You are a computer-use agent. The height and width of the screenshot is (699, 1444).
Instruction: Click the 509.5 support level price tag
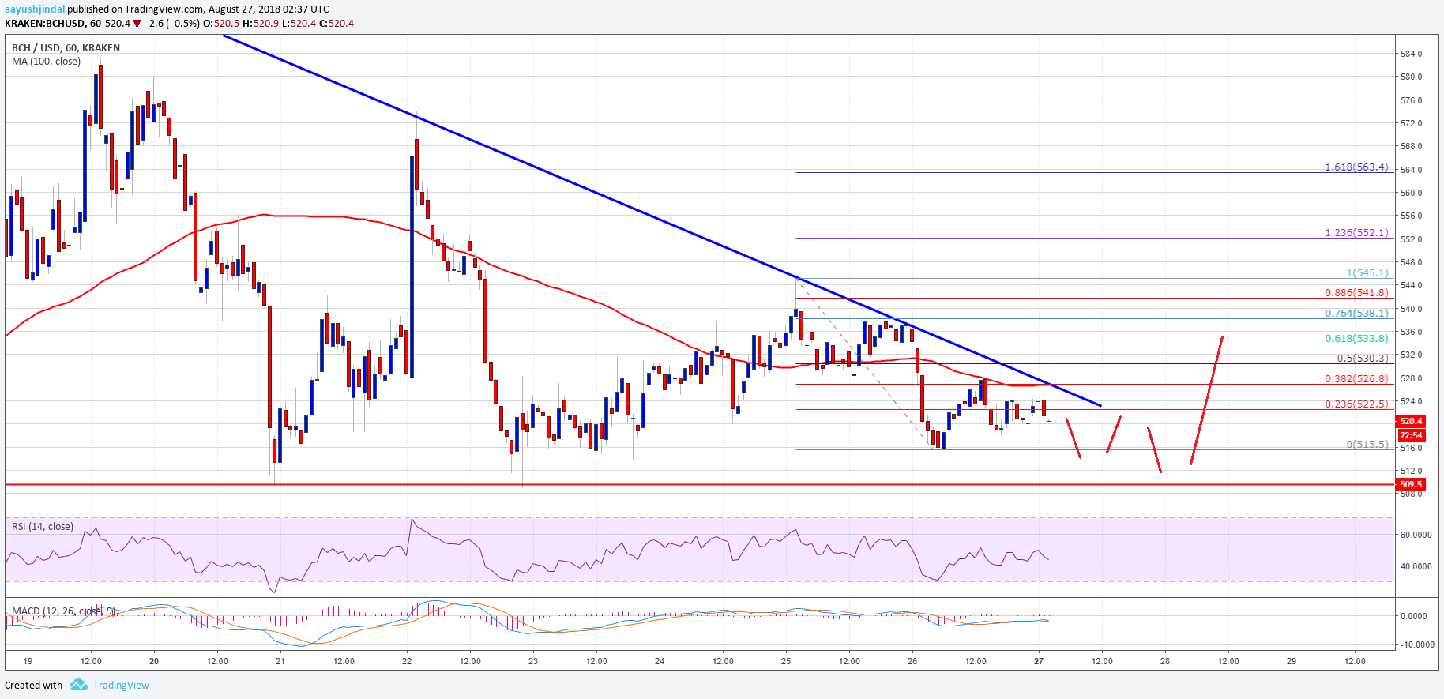point(1411,484)
